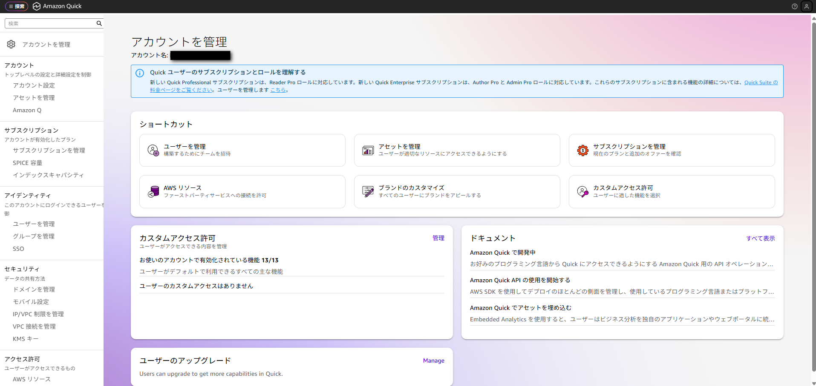This screenshot has height=386, width=816.
Task: Click the user management shortcut icon
Action: (153, 150)
